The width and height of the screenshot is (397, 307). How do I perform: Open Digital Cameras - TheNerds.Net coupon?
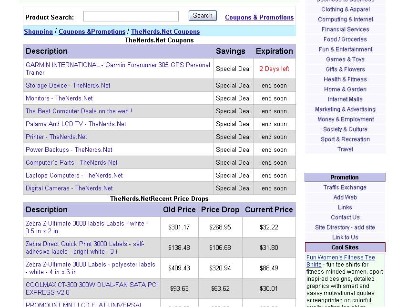click(69, 188)
